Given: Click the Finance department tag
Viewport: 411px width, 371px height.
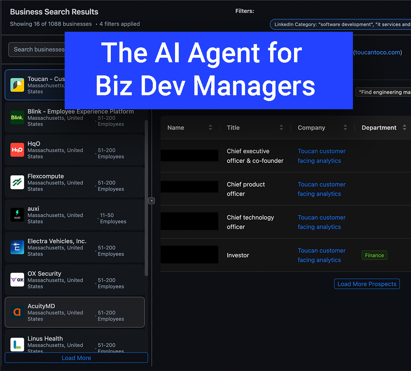Looking at the screenshot, I should tap(374, 255).
